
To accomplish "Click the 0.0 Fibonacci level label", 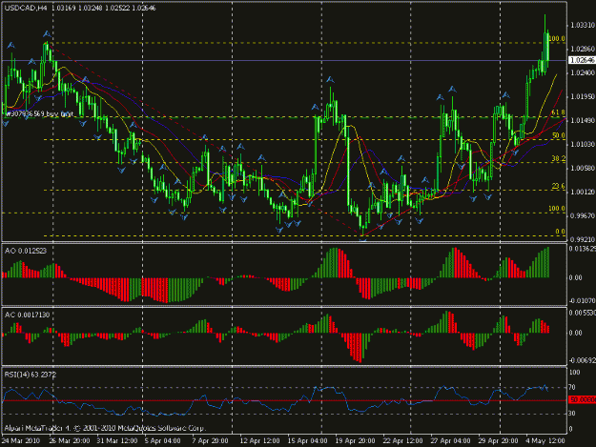I will pyautogui.click(x=560, y=232).
